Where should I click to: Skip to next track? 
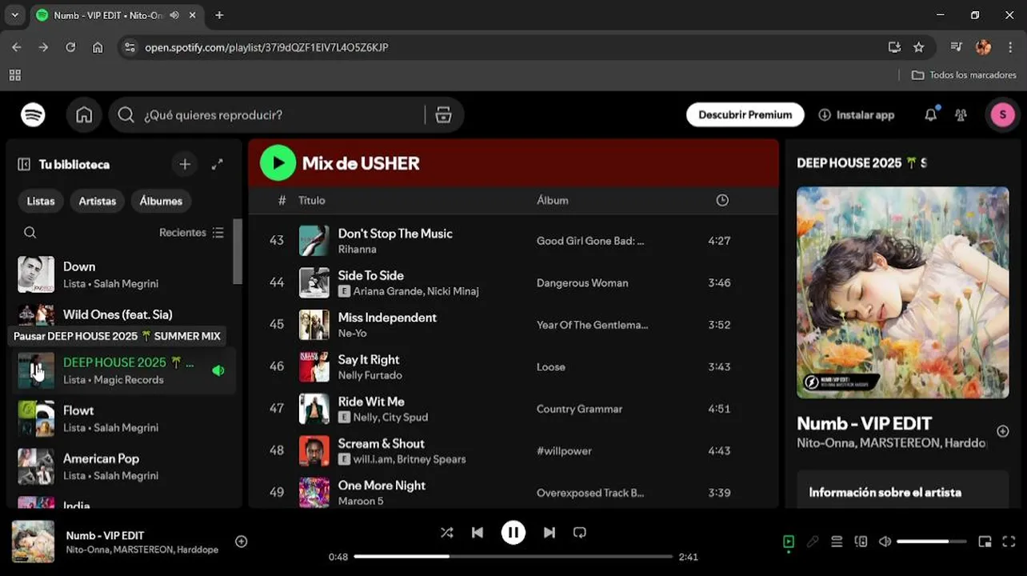coord(549,533)
